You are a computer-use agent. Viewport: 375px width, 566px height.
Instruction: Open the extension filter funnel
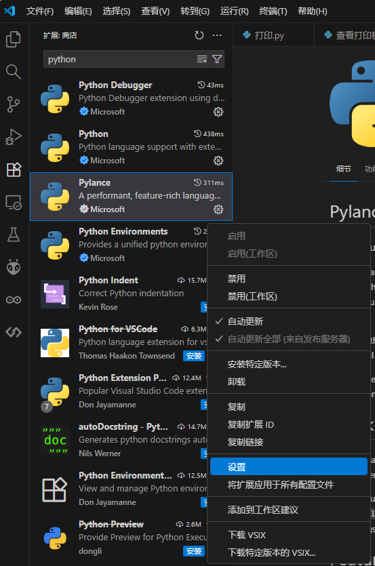coord(217,59)
